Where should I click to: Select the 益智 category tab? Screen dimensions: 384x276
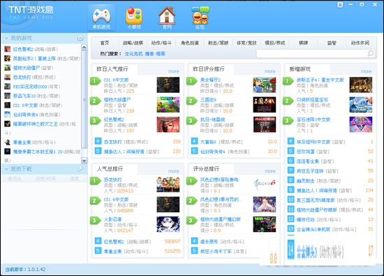point(332,43)
